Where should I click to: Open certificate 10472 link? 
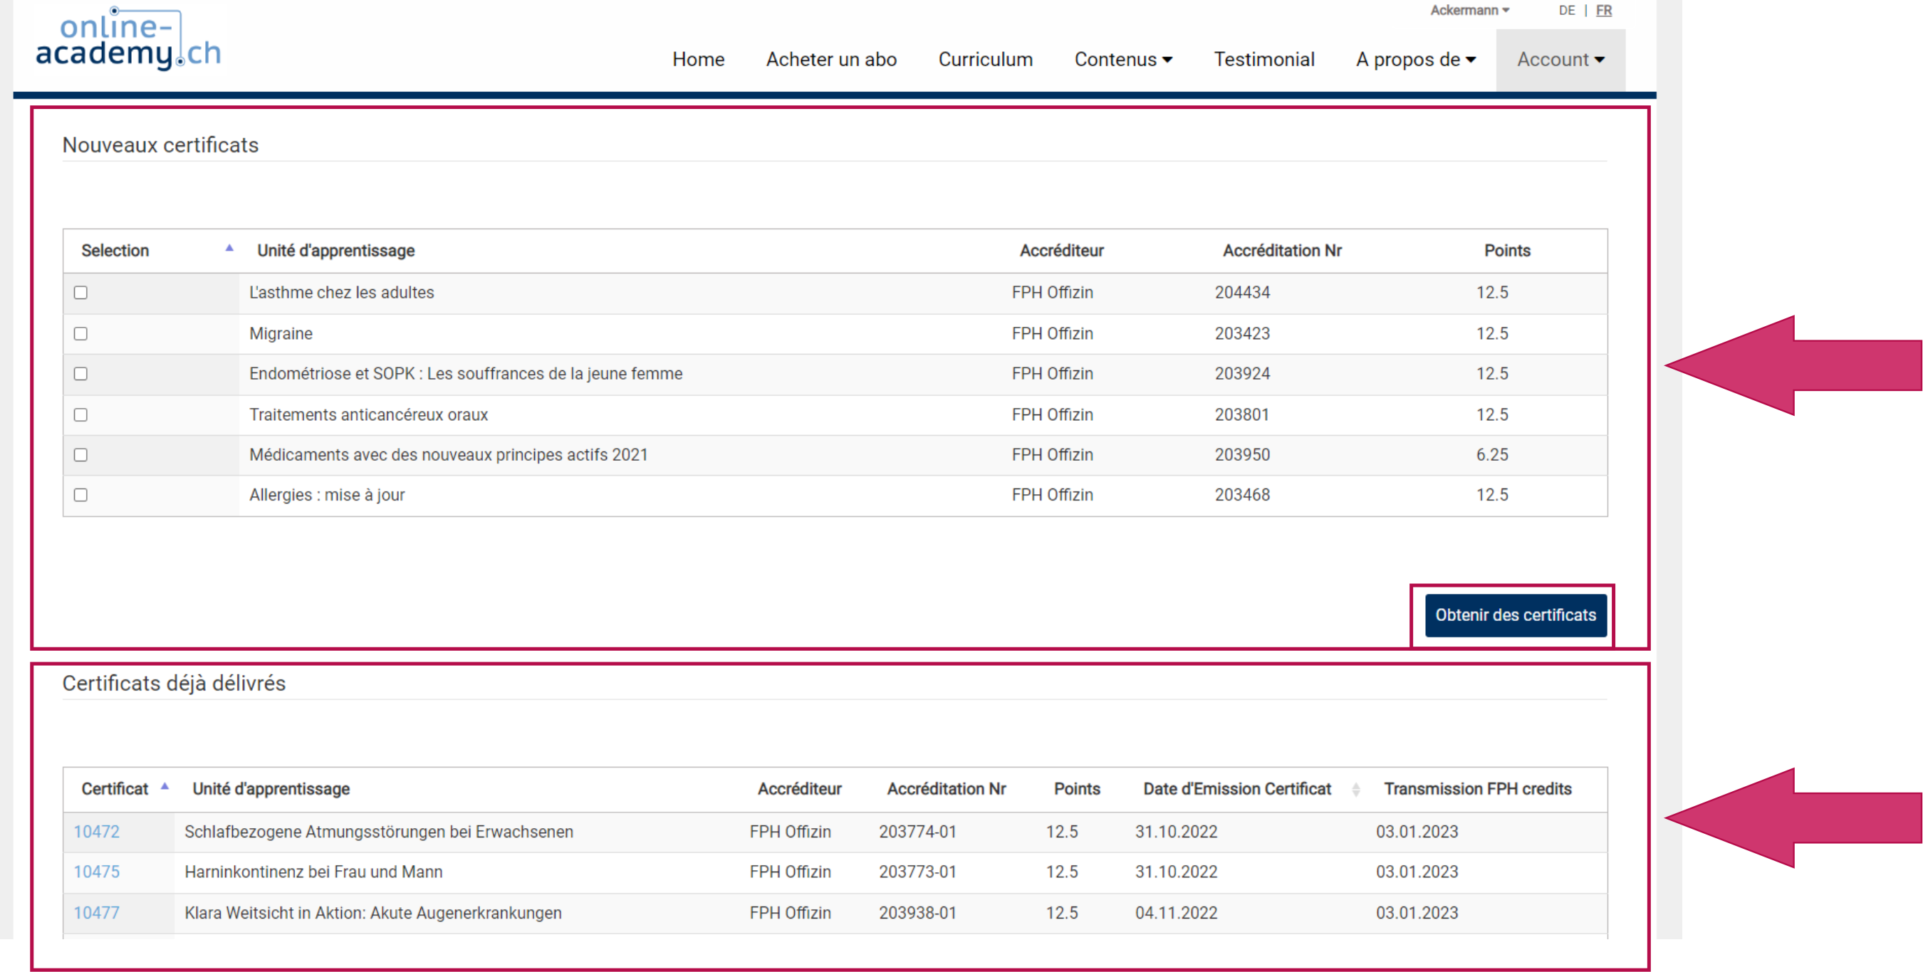click(96, 832)
